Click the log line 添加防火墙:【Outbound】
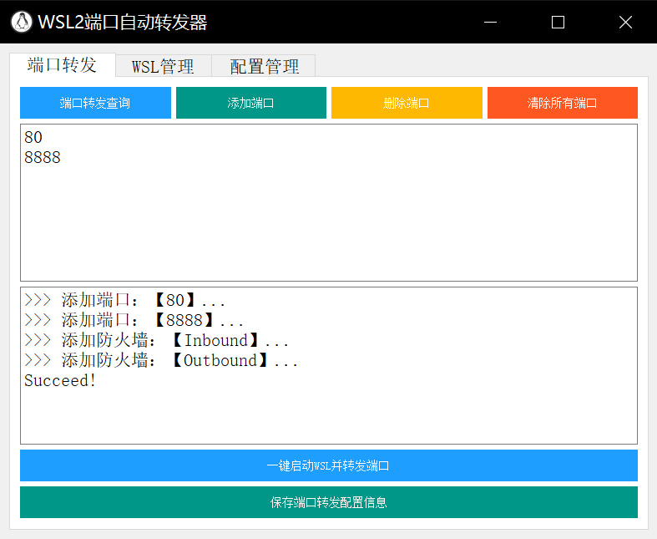Image resolution: width=657 pixels, height=539 pixels. tap(161, 361)
